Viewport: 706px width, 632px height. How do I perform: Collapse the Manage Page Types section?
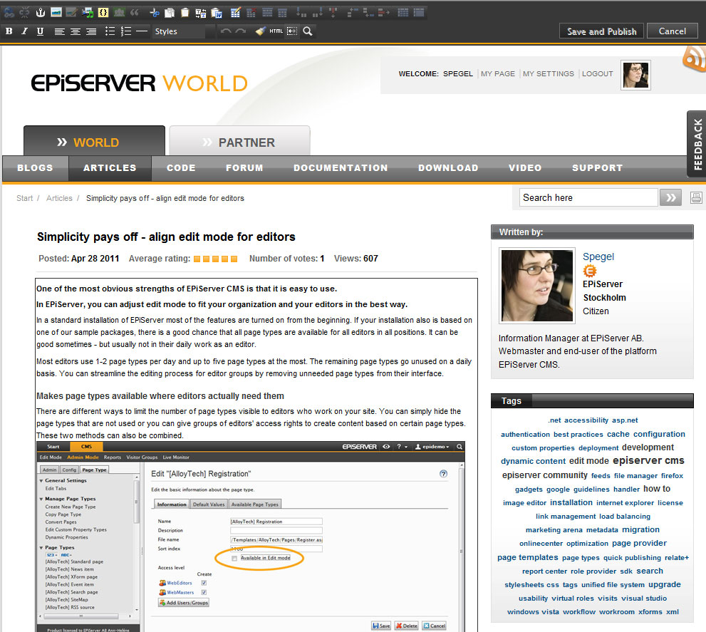pos(41,499)
